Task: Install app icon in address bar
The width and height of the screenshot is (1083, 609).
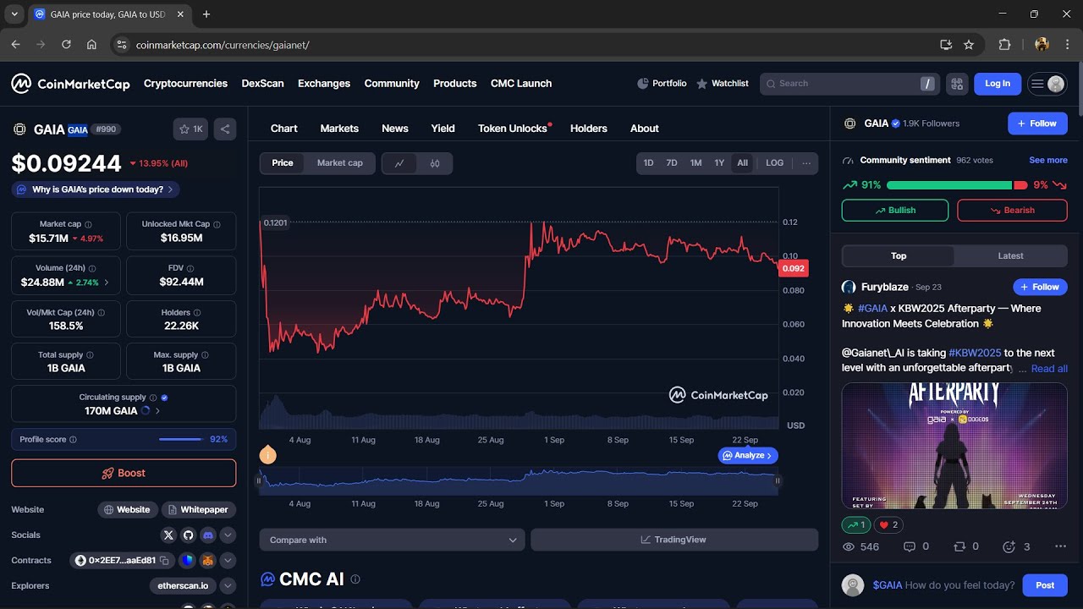Action: (x=946, y=45)
